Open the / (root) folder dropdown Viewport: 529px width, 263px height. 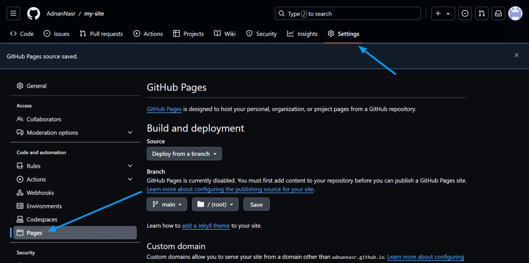[x=215, y=204]
